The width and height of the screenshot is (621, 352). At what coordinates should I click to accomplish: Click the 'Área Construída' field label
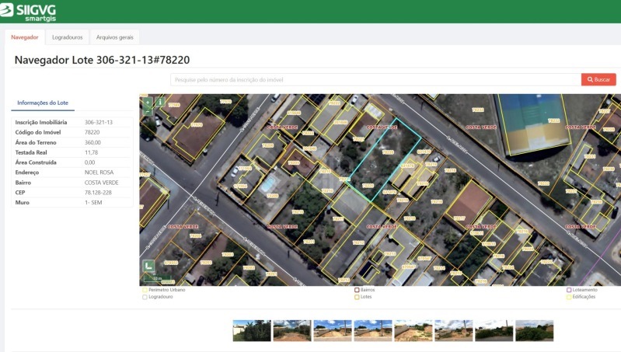coord(36,162)
